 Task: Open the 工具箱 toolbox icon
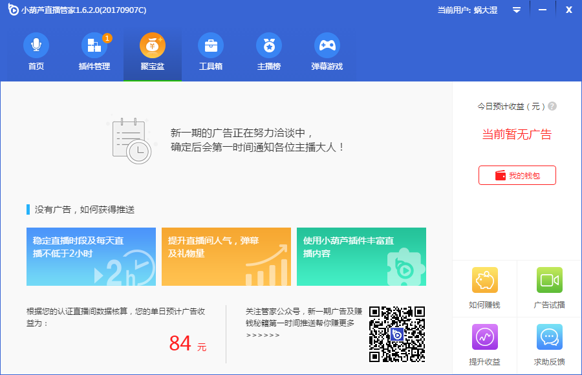(x=211, y=46)
